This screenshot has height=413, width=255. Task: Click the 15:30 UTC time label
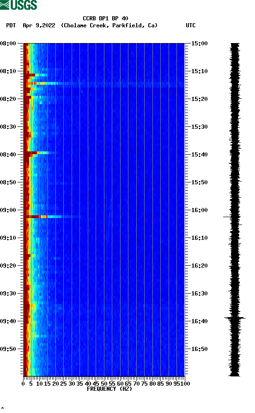click(x=199, y=127)
